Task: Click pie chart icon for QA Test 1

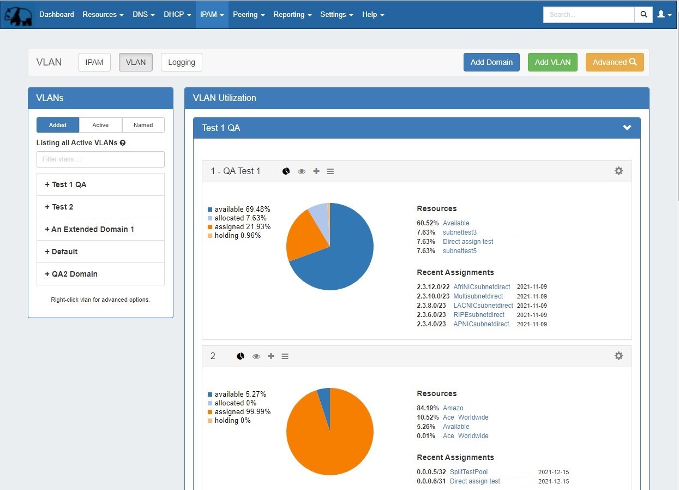Action: coord(286,171)
